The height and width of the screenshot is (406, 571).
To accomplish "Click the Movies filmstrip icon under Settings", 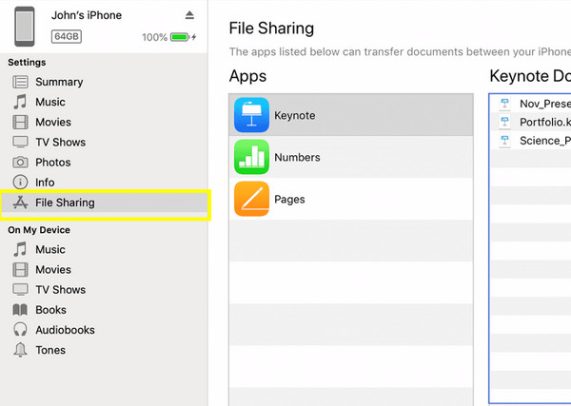I will tap(20, 122).
